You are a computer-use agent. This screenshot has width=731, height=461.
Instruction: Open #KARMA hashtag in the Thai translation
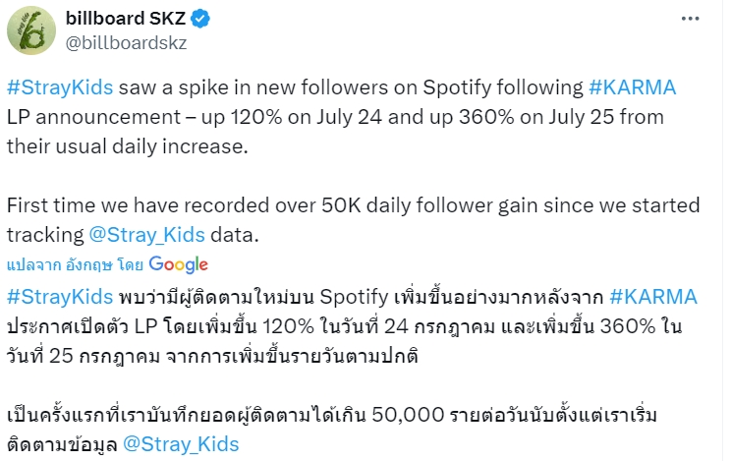pyautogui.click(x=653, y=297)
